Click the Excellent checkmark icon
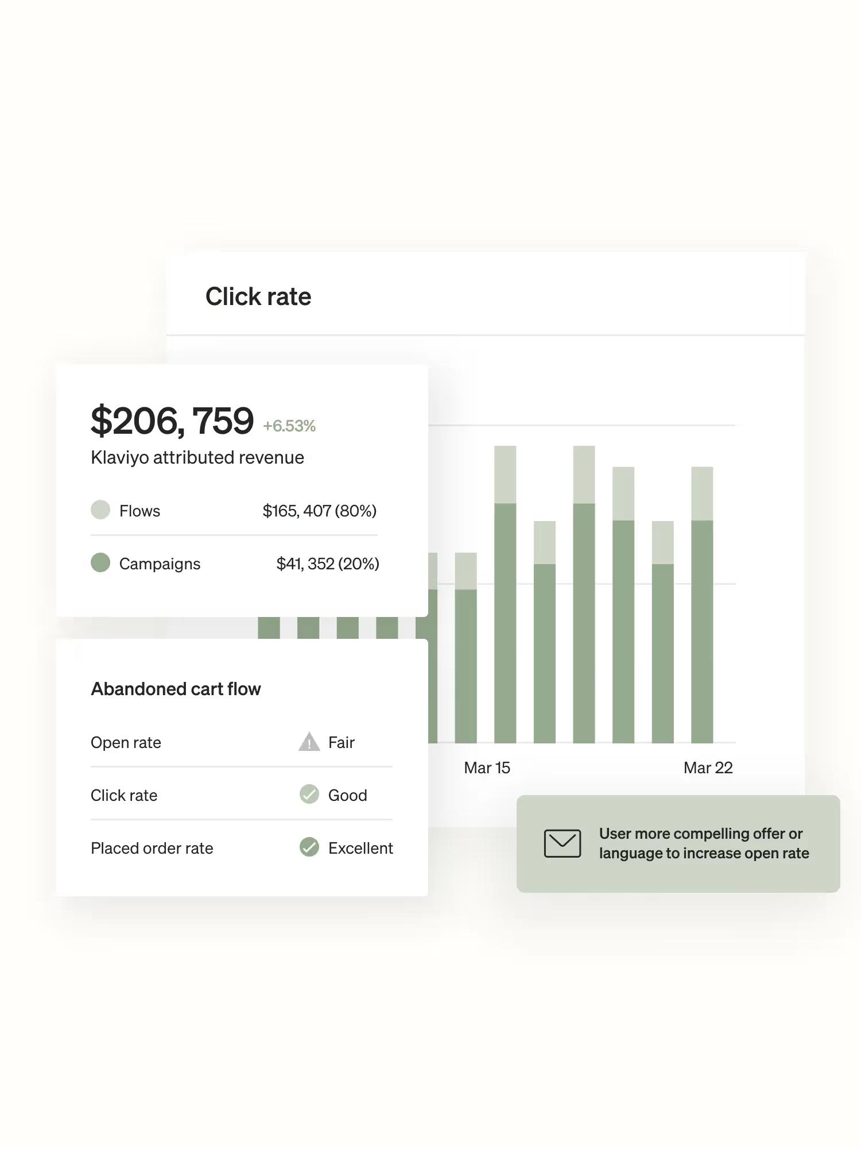The image size is (861, 1149). (309, 847)
